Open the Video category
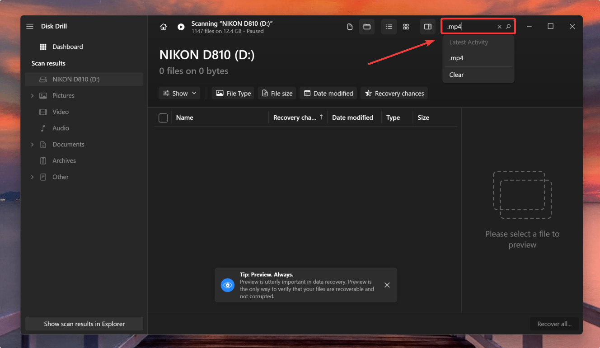 61,112
